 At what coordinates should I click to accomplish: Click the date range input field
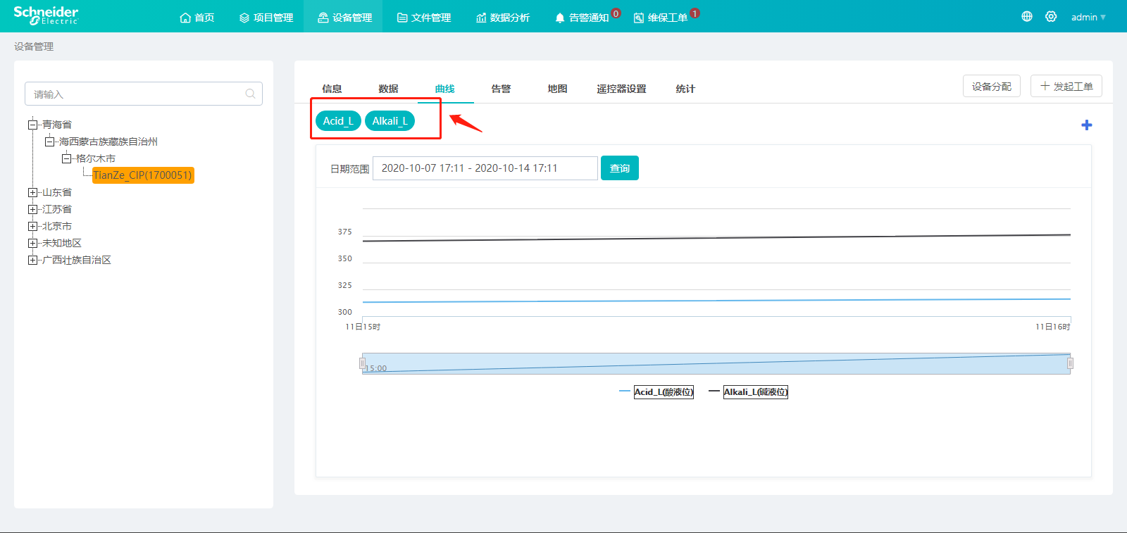click(x=485, y=168)
